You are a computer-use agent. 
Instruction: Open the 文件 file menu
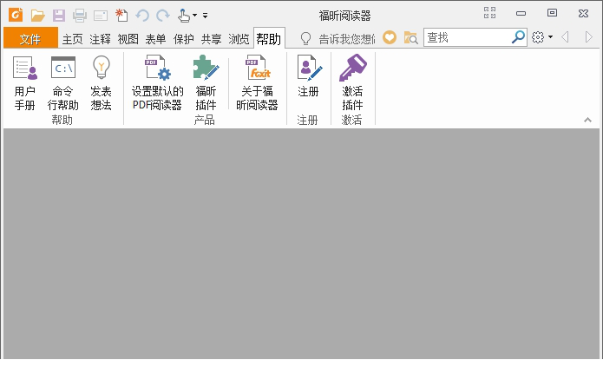[x=30, y=38]
